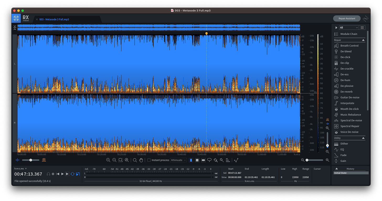Collapse the Repair section
The width and height of the screenshot is (382, 201).
pyautogui.click(x=363, y=40)
